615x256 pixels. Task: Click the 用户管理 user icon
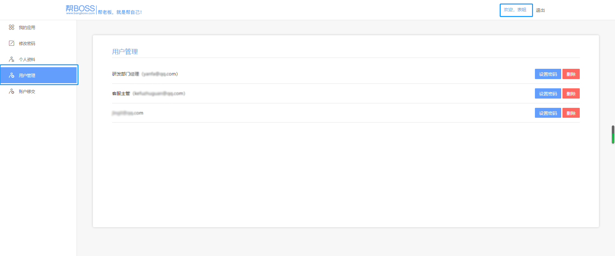click(12, 76)
